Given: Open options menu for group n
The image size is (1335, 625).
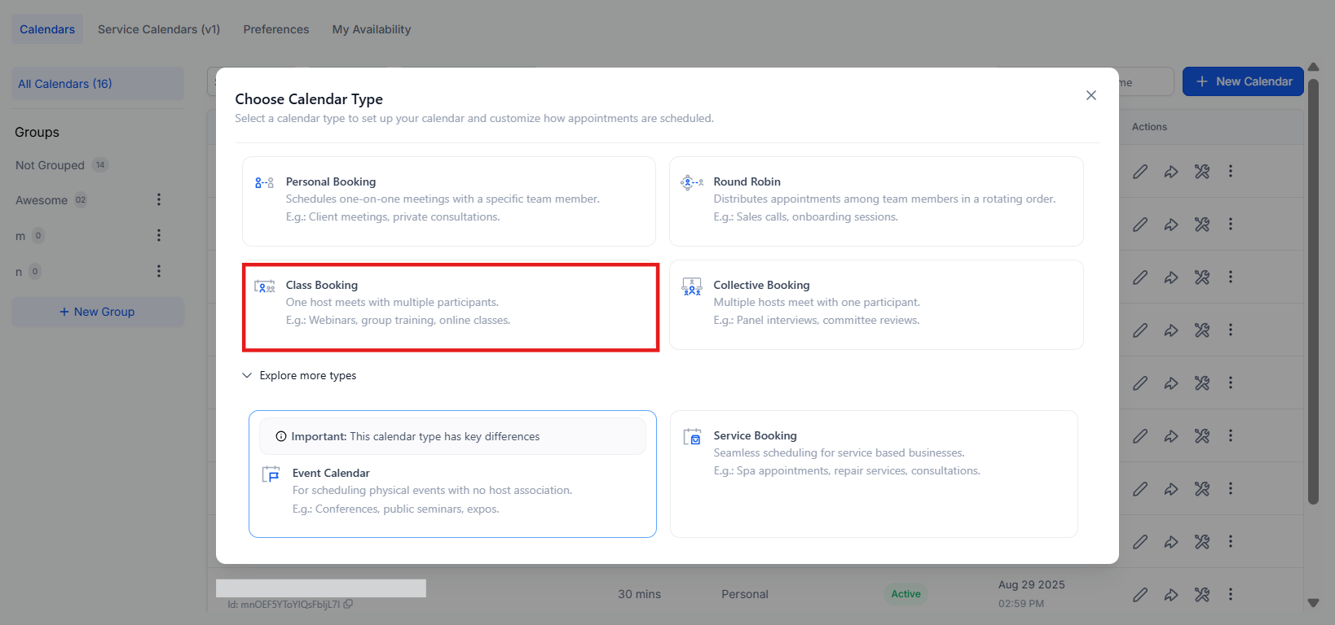Looking at the screenshot, I should 159,272.
